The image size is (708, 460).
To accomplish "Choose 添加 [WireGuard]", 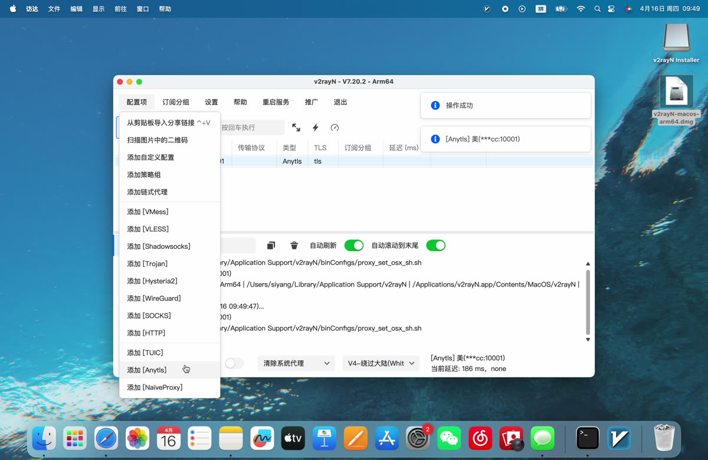I will (169, 298).
